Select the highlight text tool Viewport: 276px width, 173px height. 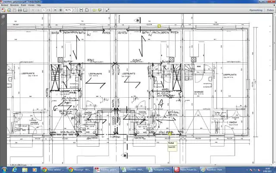[x=99, y=10]
